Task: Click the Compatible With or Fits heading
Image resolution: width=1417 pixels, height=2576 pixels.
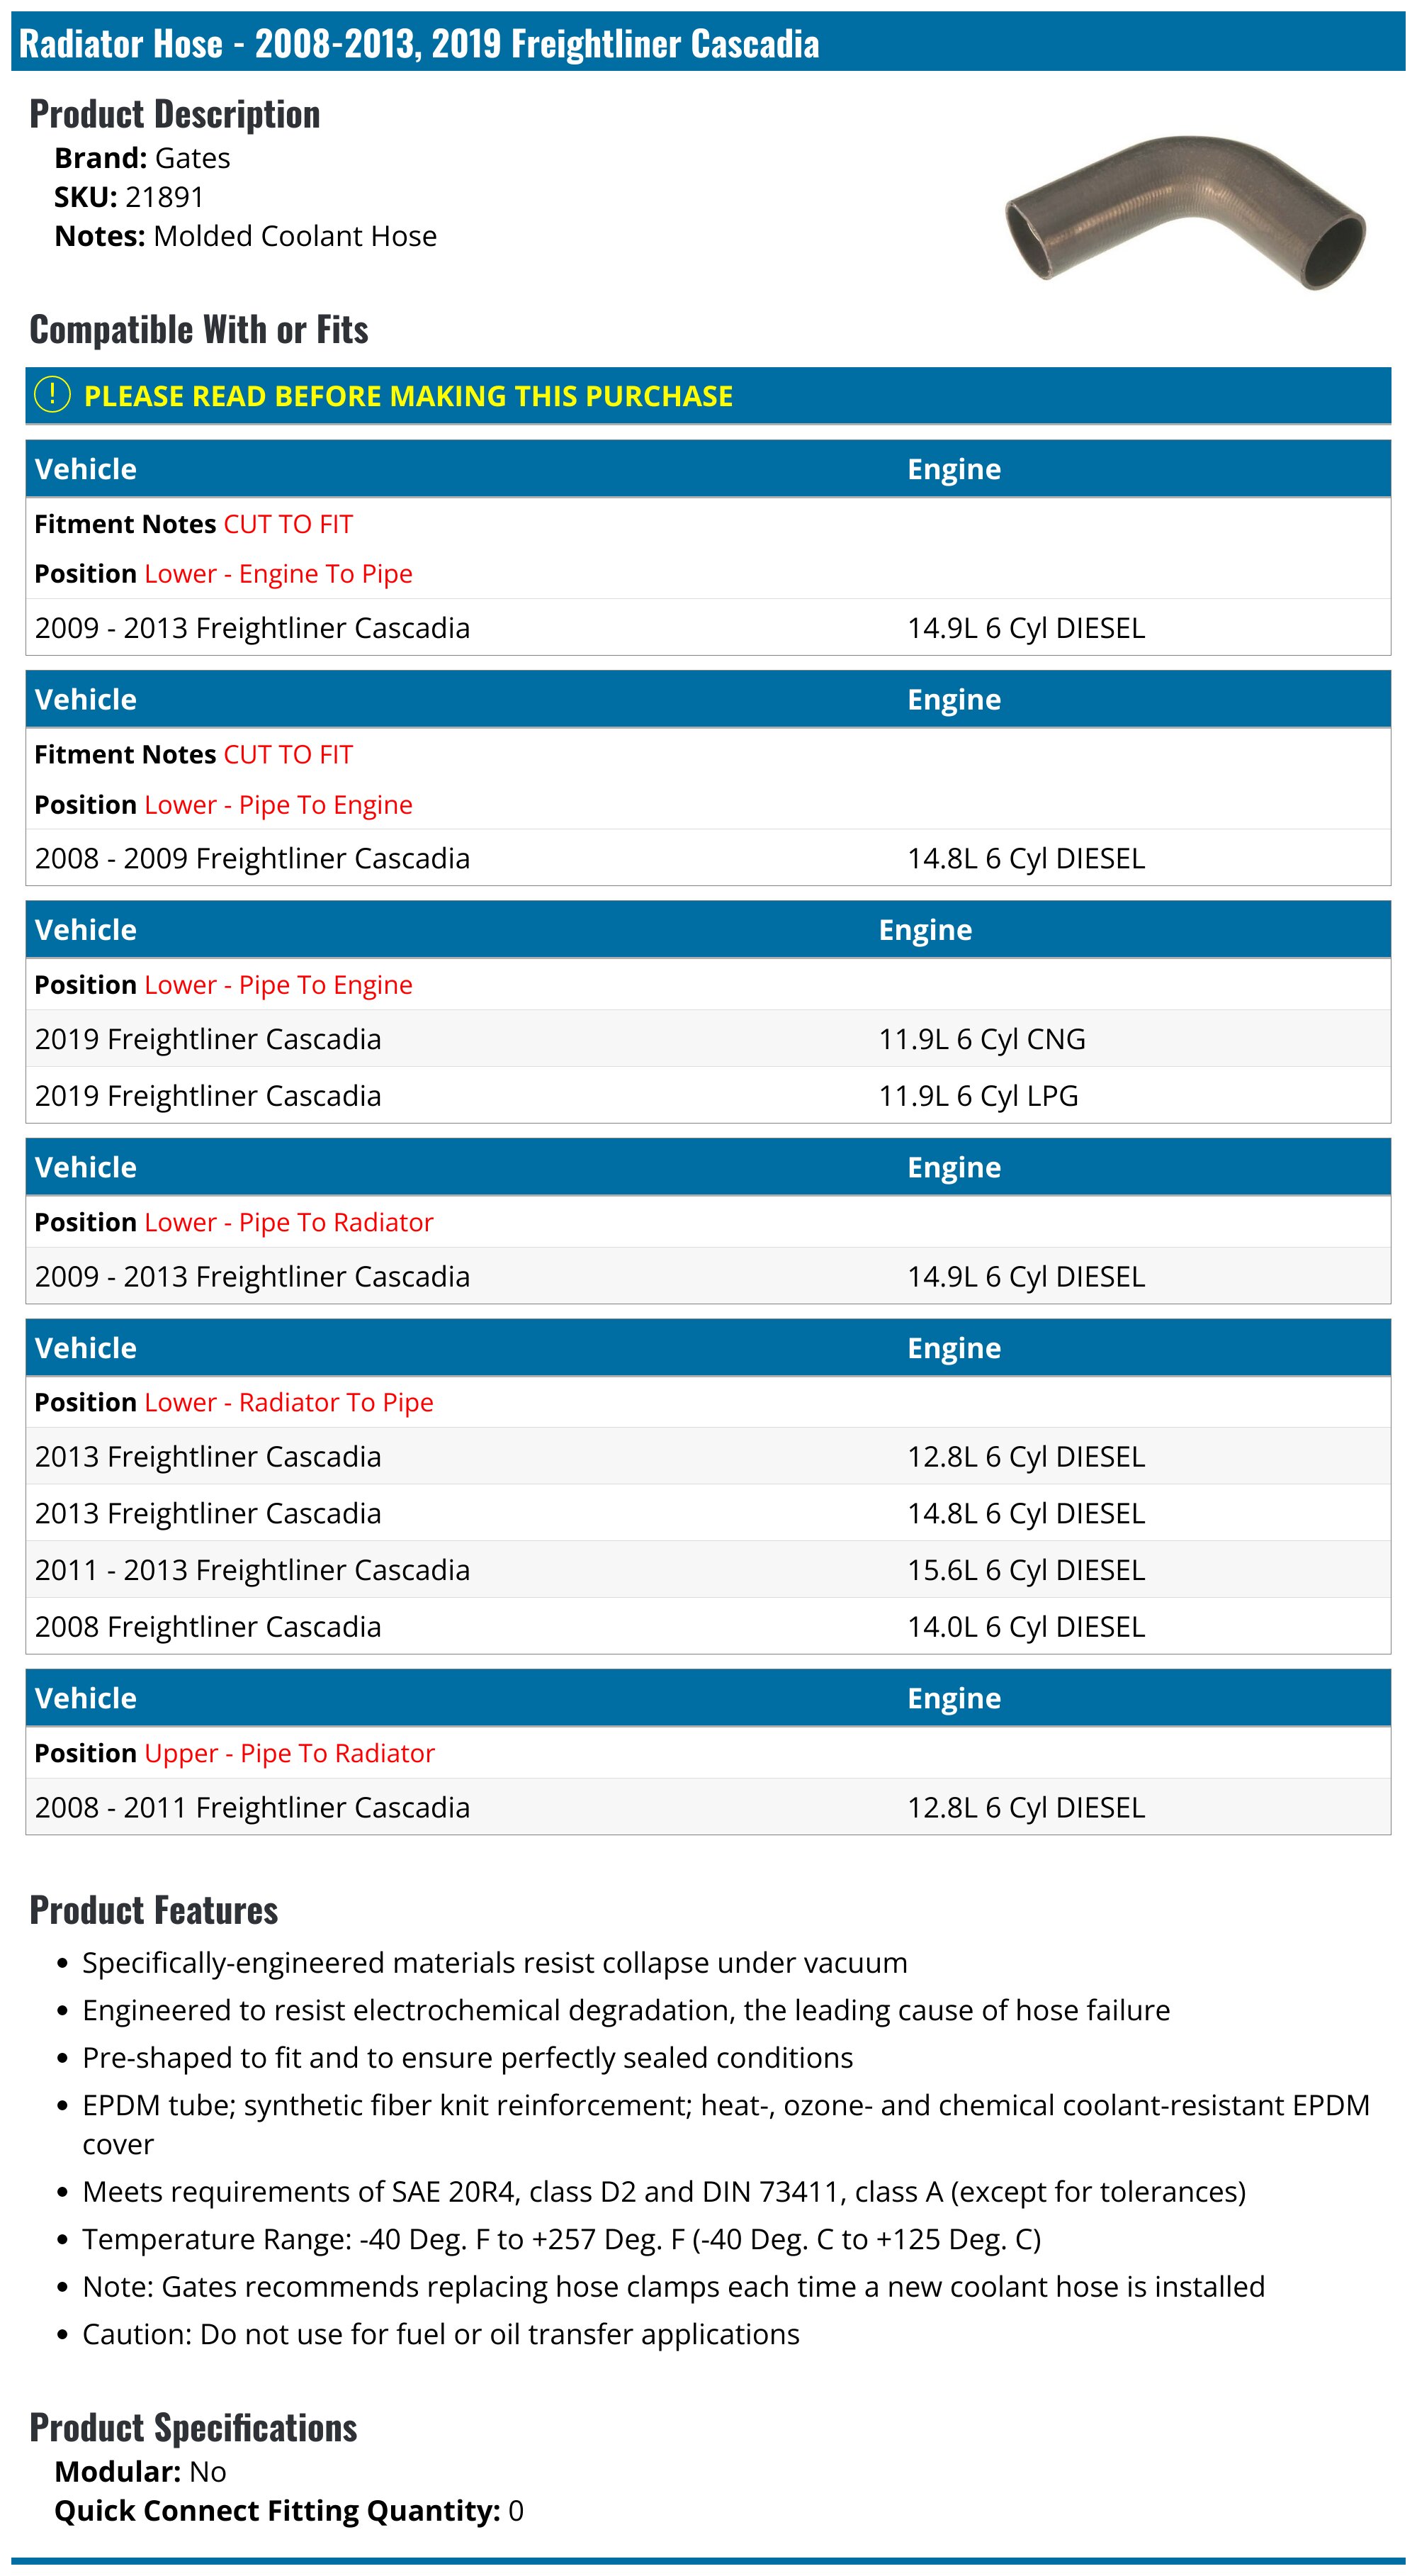Action: 199,329
